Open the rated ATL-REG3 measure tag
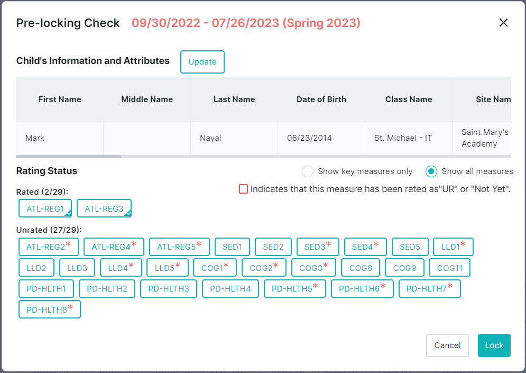This screenshot has width=526, height=373. tap(104, 208)
